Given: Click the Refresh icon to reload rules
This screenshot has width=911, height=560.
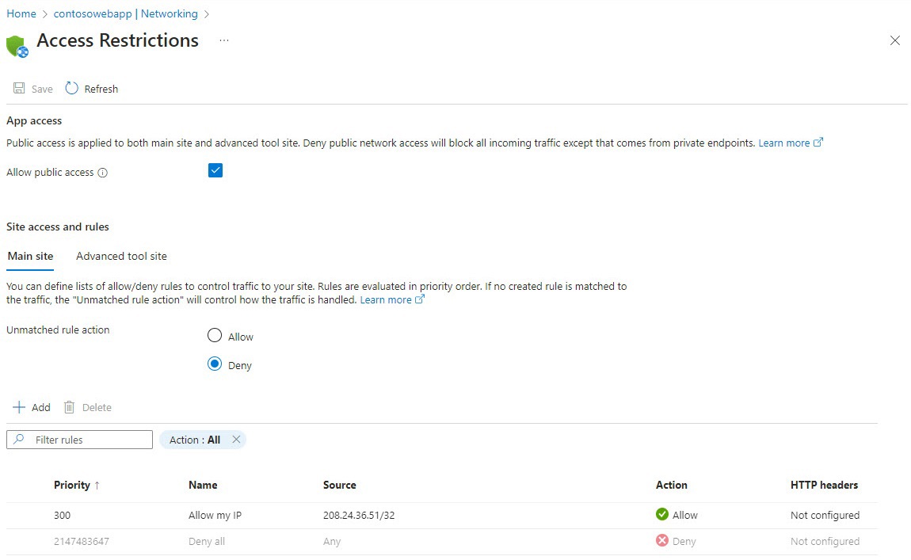Looking at the screenshot, I should 71,88.
